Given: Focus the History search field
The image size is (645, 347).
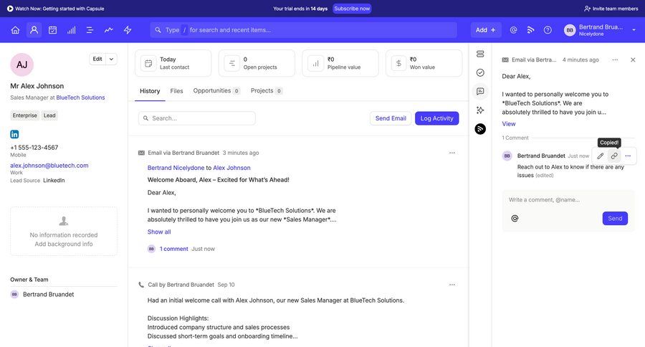Looking at the screenshot, I should pos(197,118).
